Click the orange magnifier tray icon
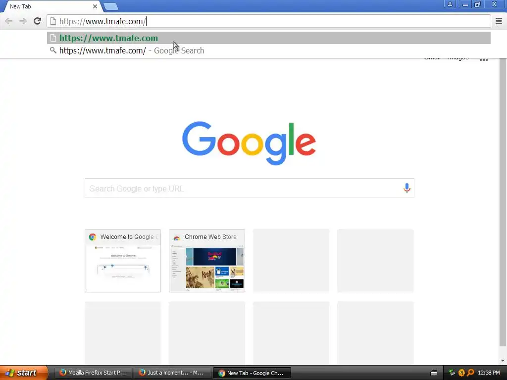This screenshot has width=507, height=380. pos(470,373)
